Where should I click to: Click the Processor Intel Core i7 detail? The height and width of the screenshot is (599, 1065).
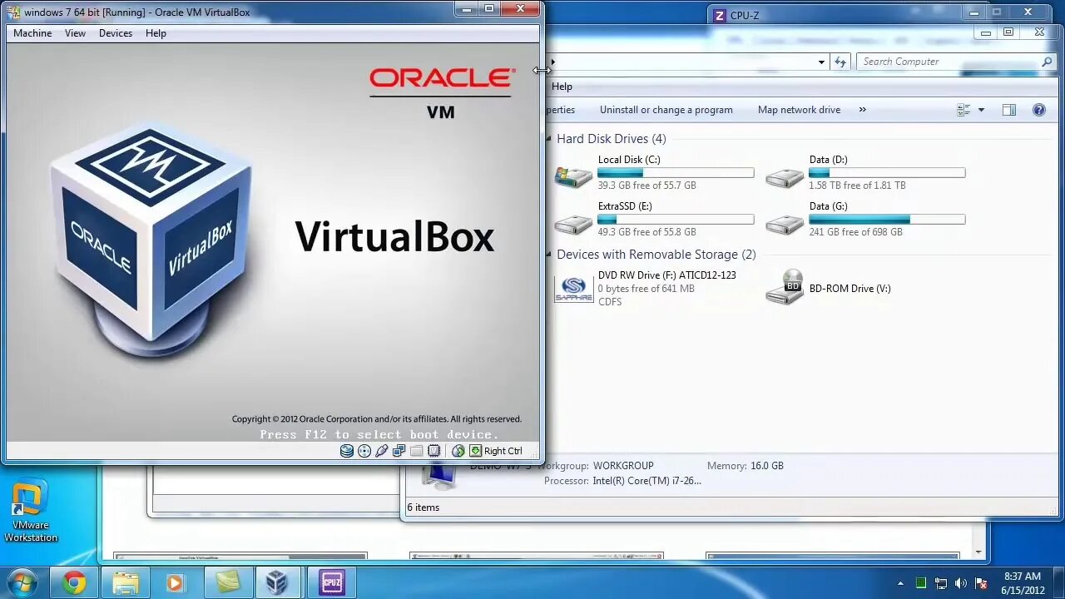point(622,481)
